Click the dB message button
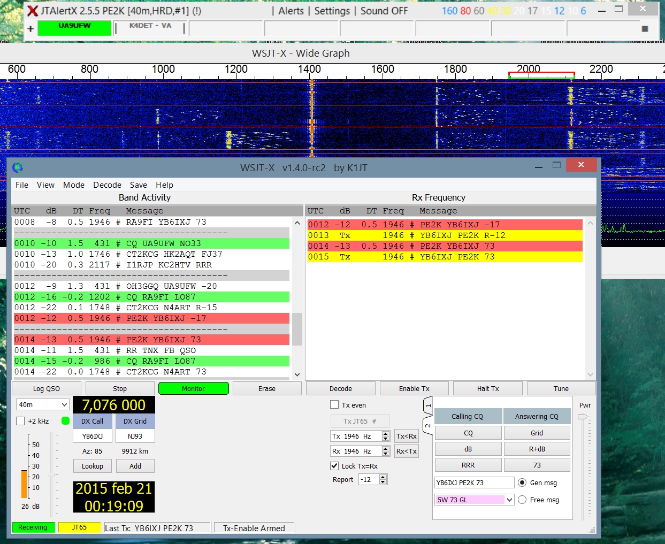Screen dimensions: 665x544 [469, 449]
